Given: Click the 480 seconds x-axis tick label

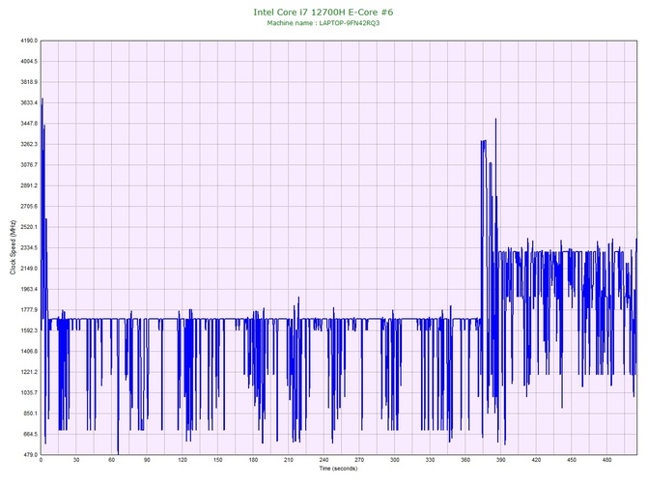Looking at the screenshot, I should pos(607,460).
